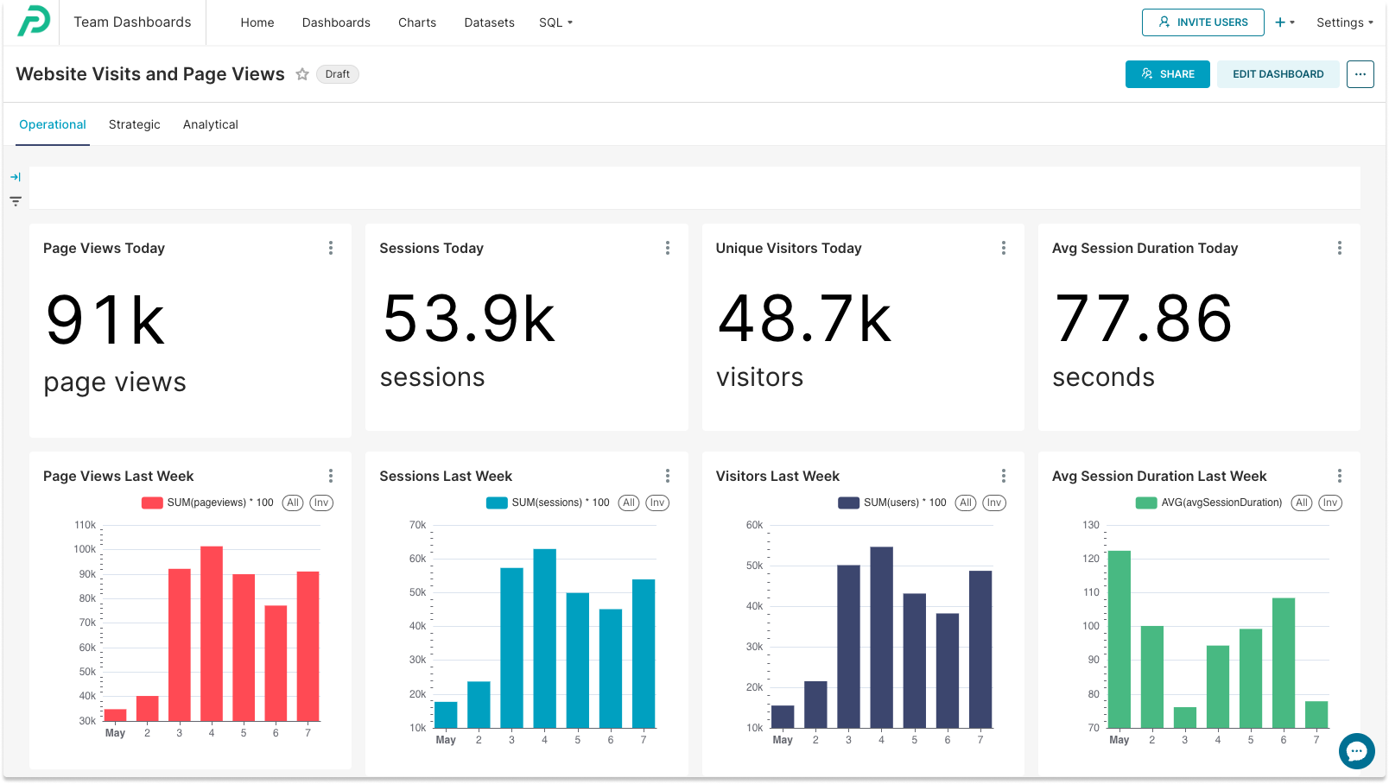Open kebab menu on Page Views Today card
The height and width of the screenshot is (784, 1389).
tap(331, 248)
